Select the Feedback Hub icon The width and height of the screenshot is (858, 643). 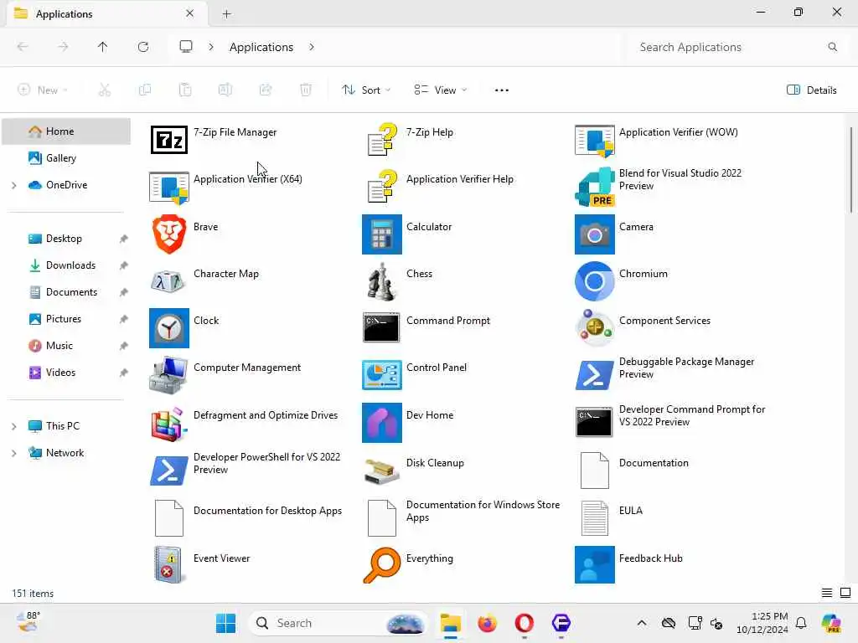click(595, 565)
